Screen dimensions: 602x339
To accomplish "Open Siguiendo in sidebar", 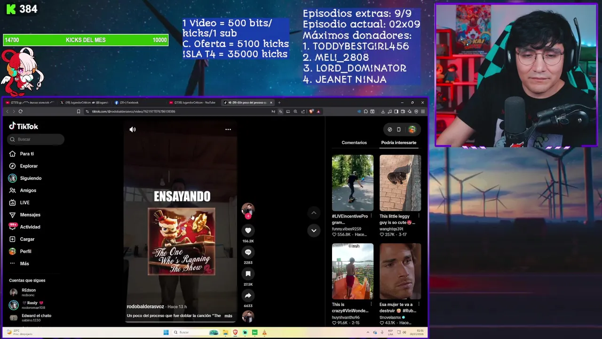I will point(25,178).
